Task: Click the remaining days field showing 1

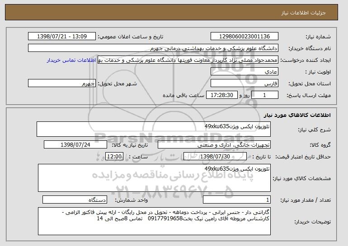Action: click(x=264, y=95)
